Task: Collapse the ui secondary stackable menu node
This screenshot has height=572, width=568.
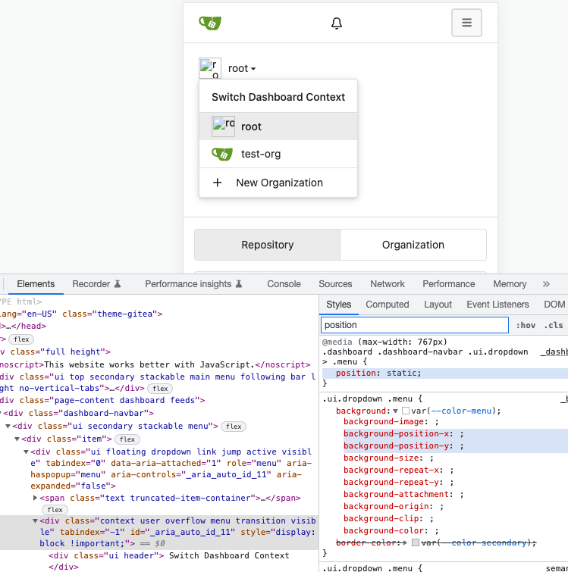Action: coord(8,426)
